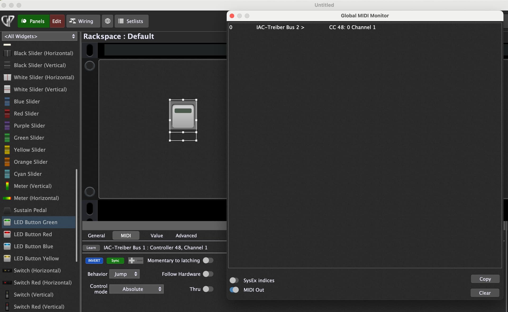Choose the LED Button Blue widget icon
508x312 pixels.
click(x=7, y=246)
